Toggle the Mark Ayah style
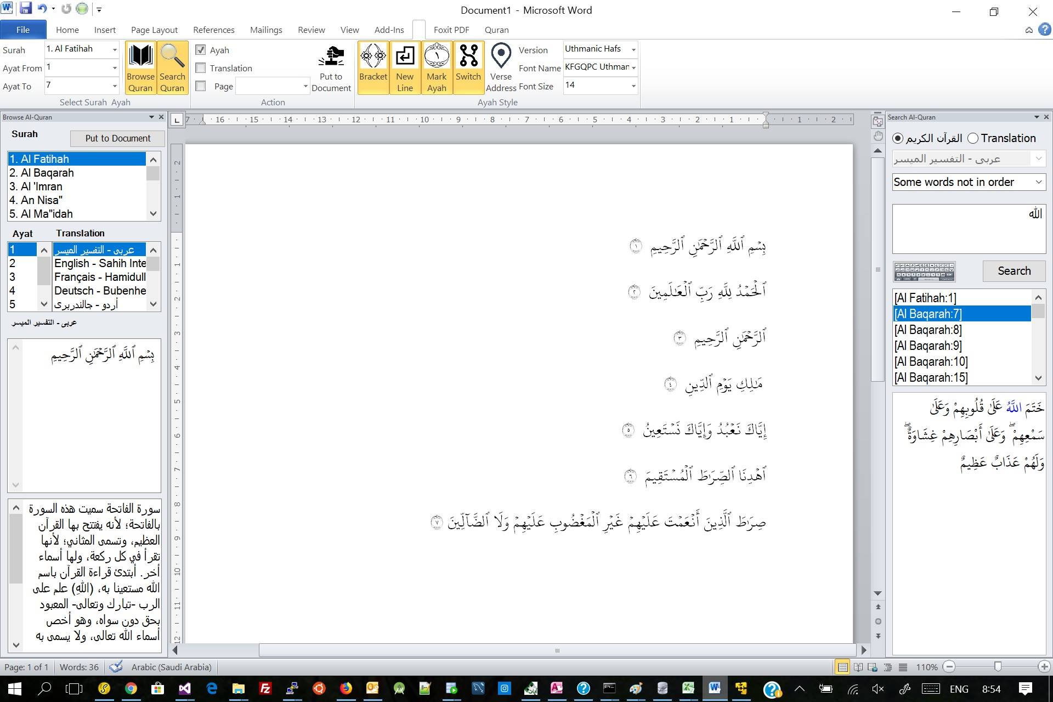 point(437,67)
